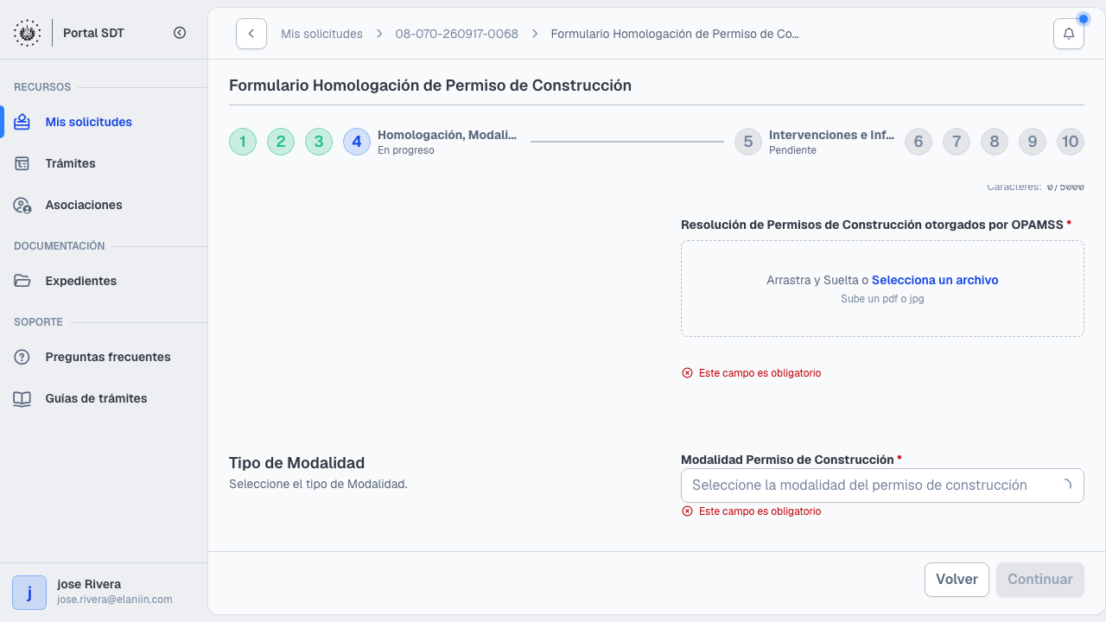Viewport: 1106px width, 622px height.
Task: Click the Guías de trámites book icon
Action: pos(22,398)
